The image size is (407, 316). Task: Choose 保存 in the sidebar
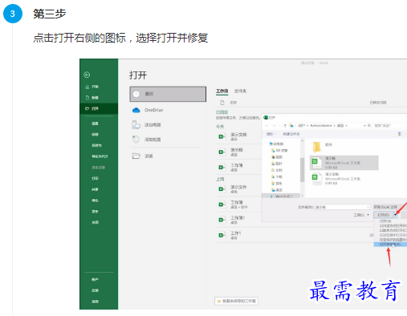95,135
